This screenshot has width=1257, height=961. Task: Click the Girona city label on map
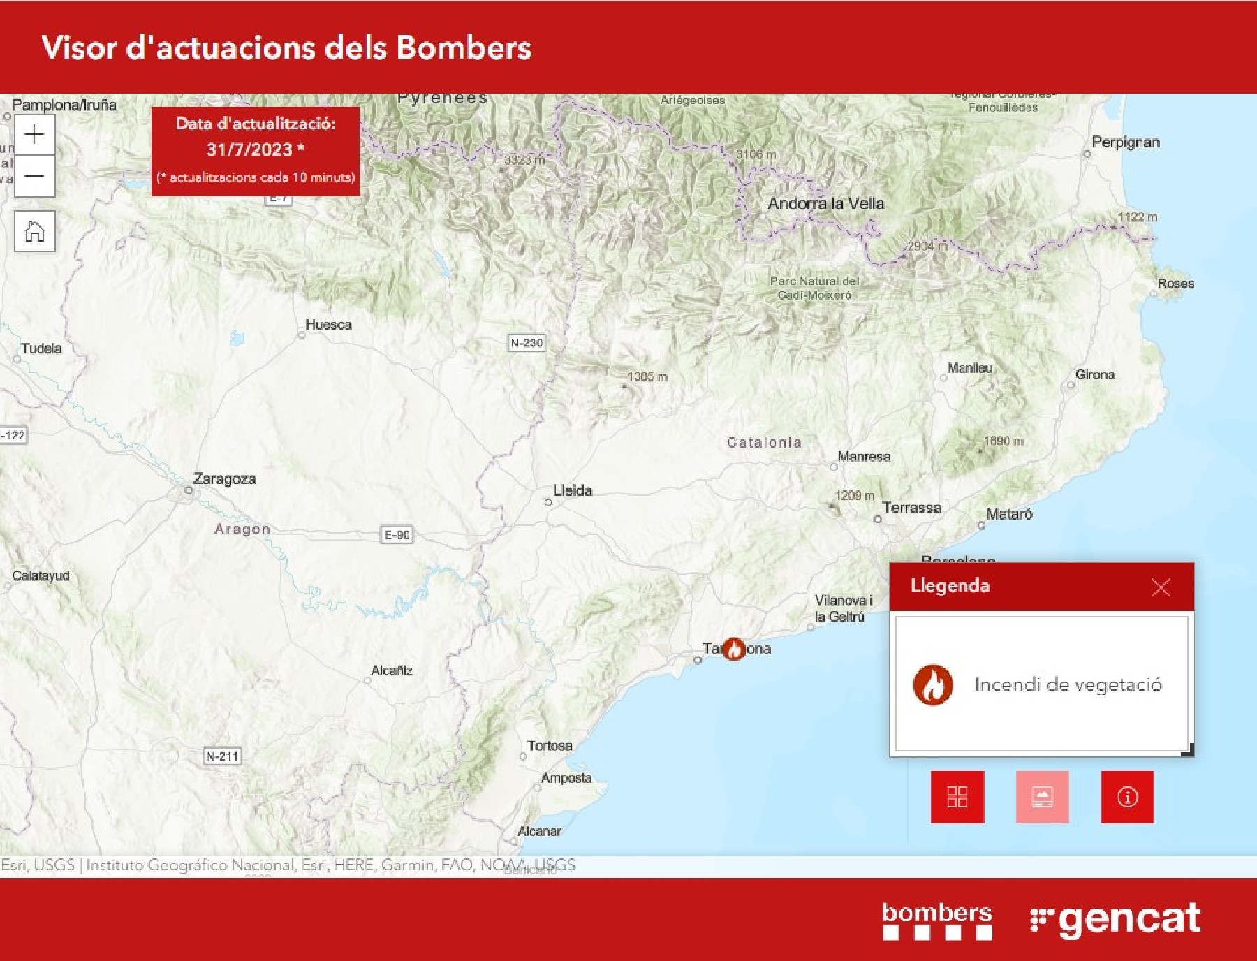click(x=1094, y=374)
